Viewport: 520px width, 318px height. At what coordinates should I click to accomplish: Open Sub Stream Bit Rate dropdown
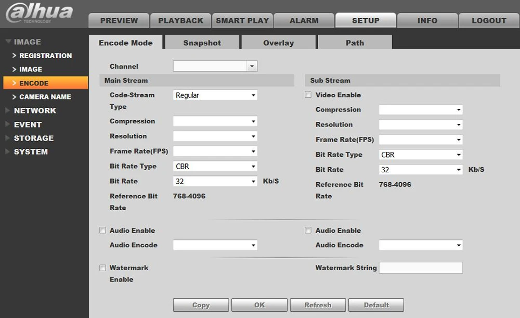[x=421, y=169]
